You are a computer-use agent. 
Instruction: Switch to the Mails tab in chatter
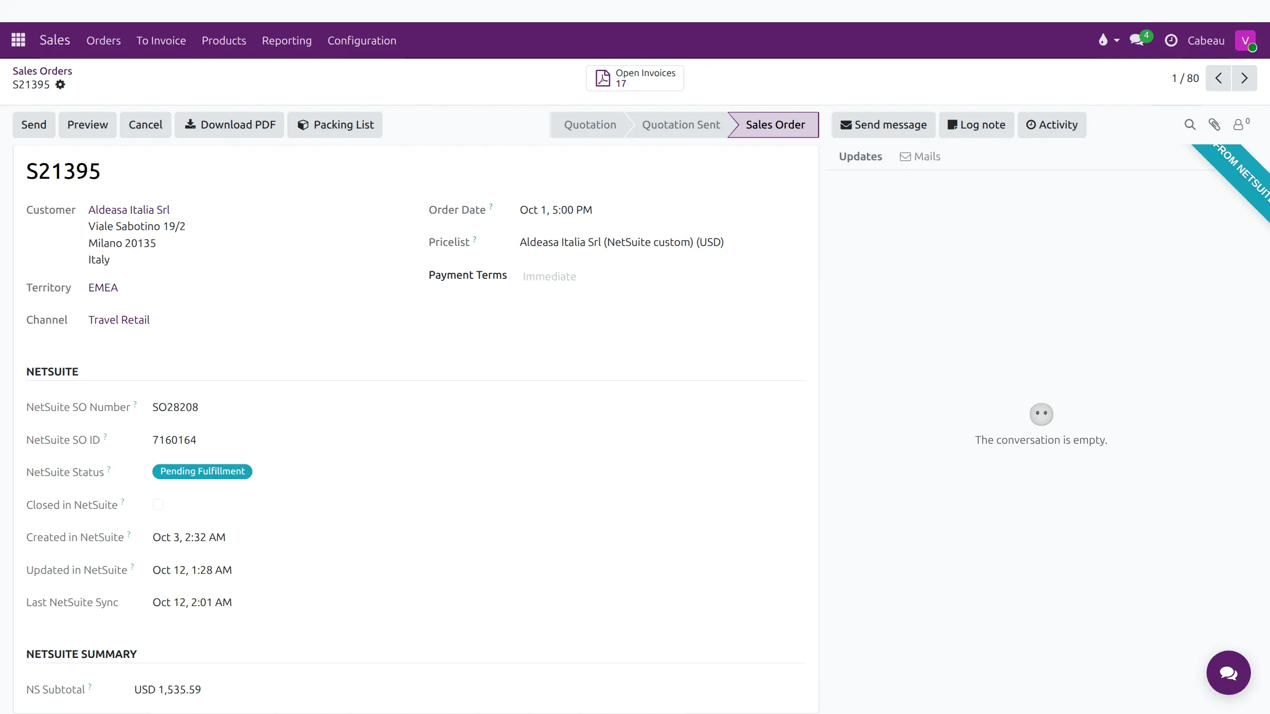[x=920, y=157]
